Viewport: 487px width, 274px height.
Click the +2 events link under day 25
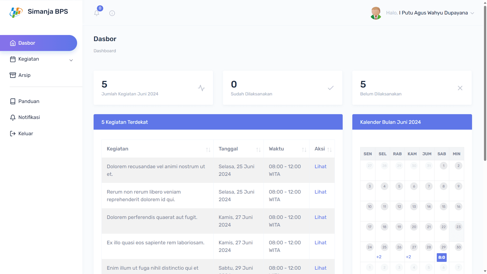[x=379, y=257]
